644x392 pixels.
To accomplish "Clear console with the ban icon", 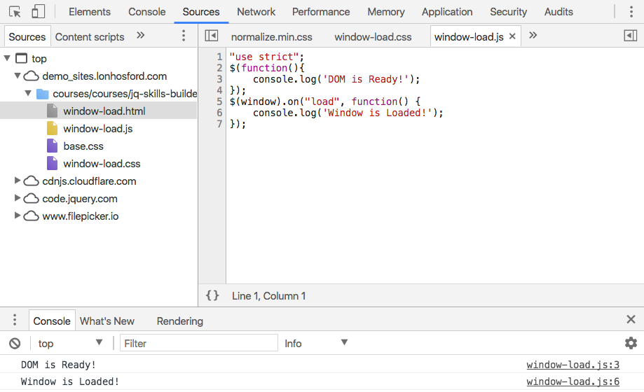I will click(x=15, y=343).
